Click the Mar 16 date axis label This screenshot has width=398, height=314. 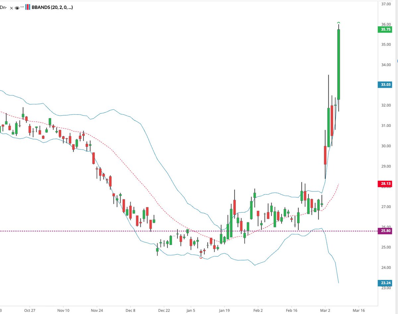pos(359,311)
